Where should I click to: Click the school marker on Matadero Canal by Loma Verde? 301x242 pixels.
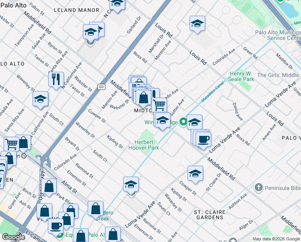click(131, 185)
